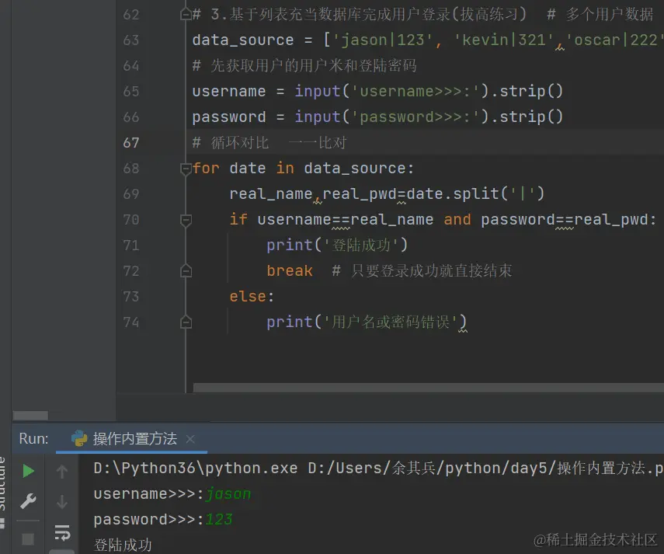Click the else keyword on line 73
664x554 pixels.
[247, 297]
